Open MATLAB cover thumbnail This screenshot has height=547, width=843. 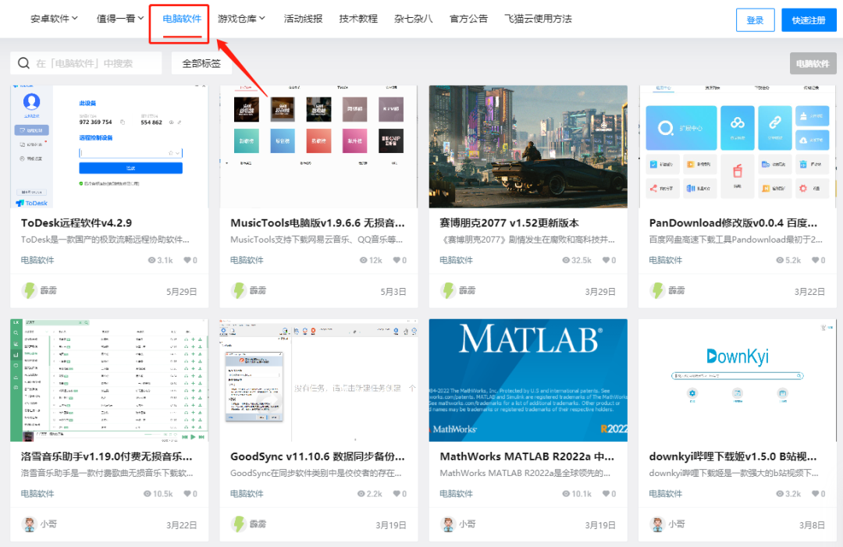[x=528, y=380]
